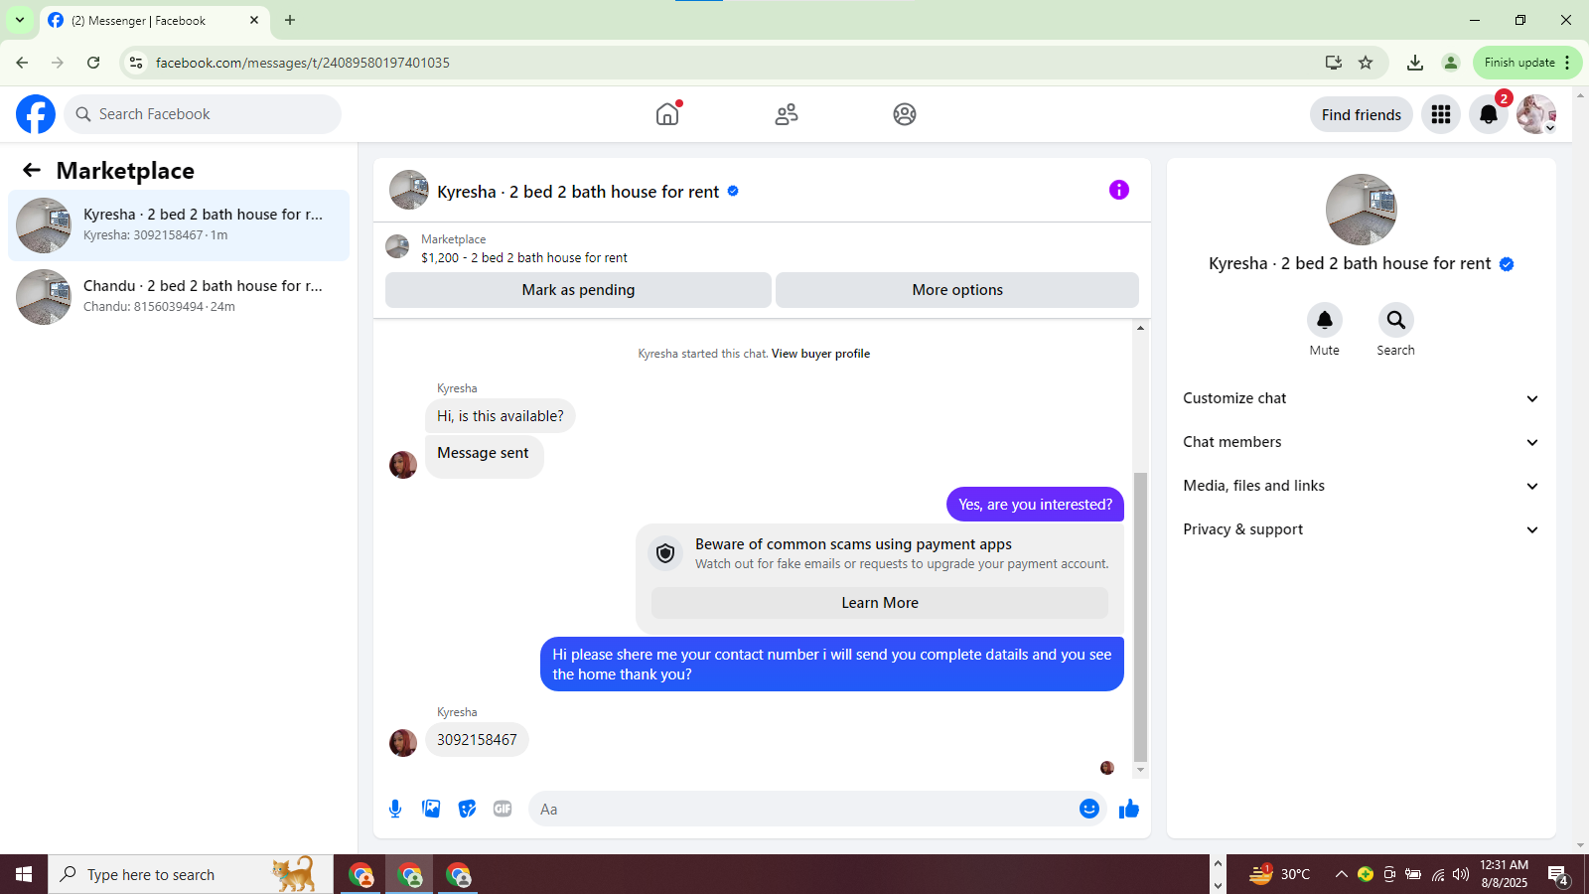Open the Friends icon in top navigation
Screen dimensions: 1589x894
(787, 114)
